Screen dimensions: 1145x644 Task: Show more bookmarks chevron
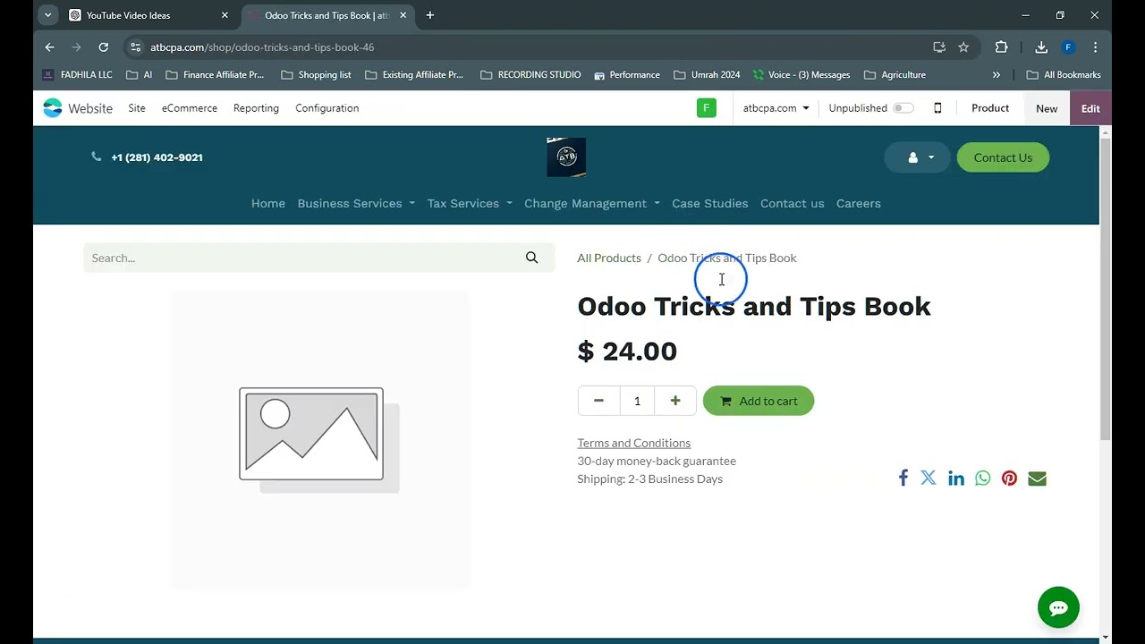997,75
